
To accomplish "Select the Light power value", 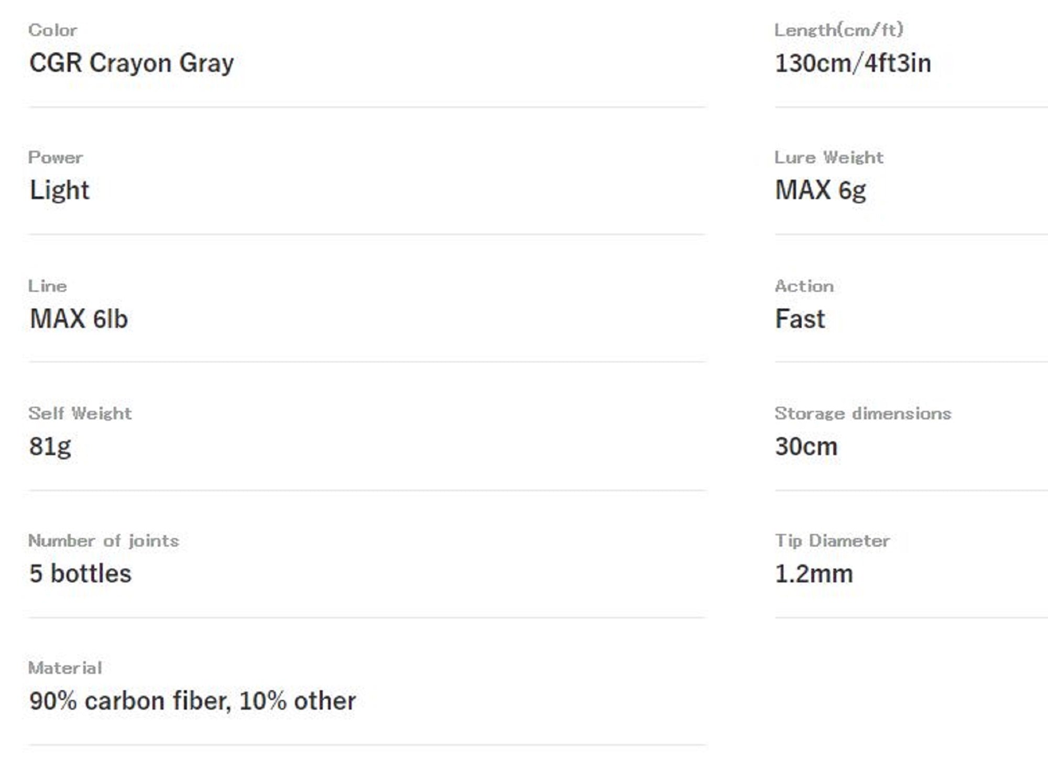I will [60, 191].
